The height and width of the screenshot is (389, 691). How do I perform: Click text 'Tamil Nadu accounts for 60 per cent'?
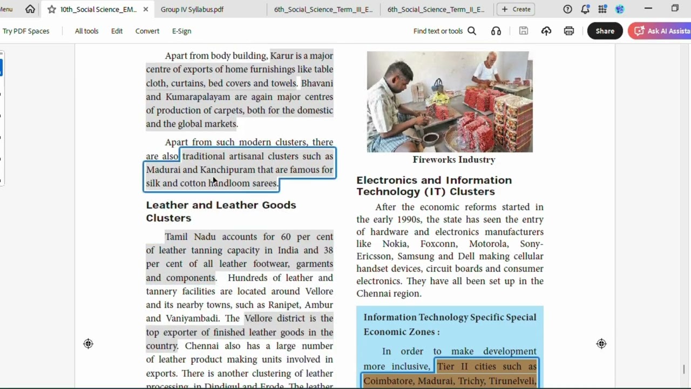(x=249, y=237)
